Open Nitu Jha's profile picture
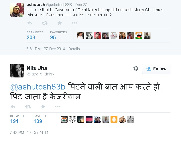Screen dimensions: 181x144 [17, 71]
